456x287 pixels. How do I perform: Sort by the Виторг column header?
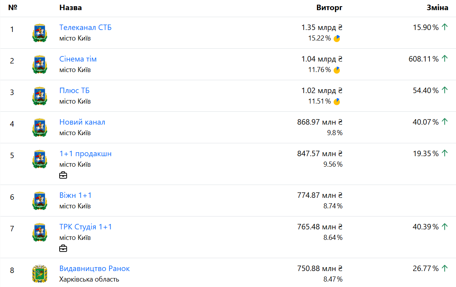tap(329, 8)
